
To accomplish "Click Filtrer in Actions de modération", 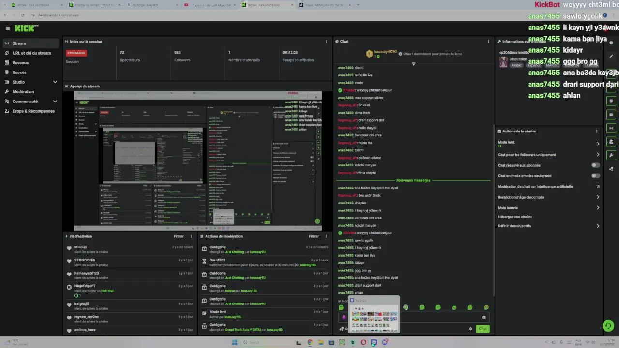I will (x=314, y=236).
